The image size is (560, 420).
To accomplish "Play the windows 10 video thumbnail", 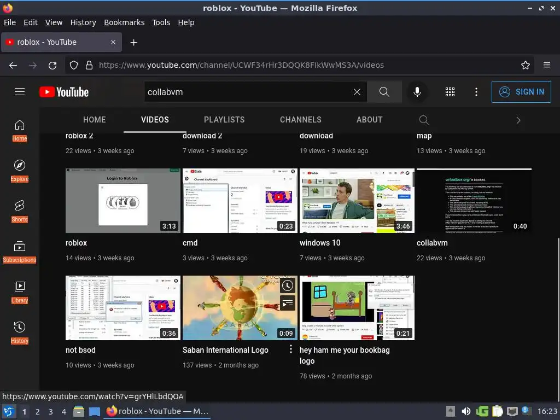I will point(357,201).
